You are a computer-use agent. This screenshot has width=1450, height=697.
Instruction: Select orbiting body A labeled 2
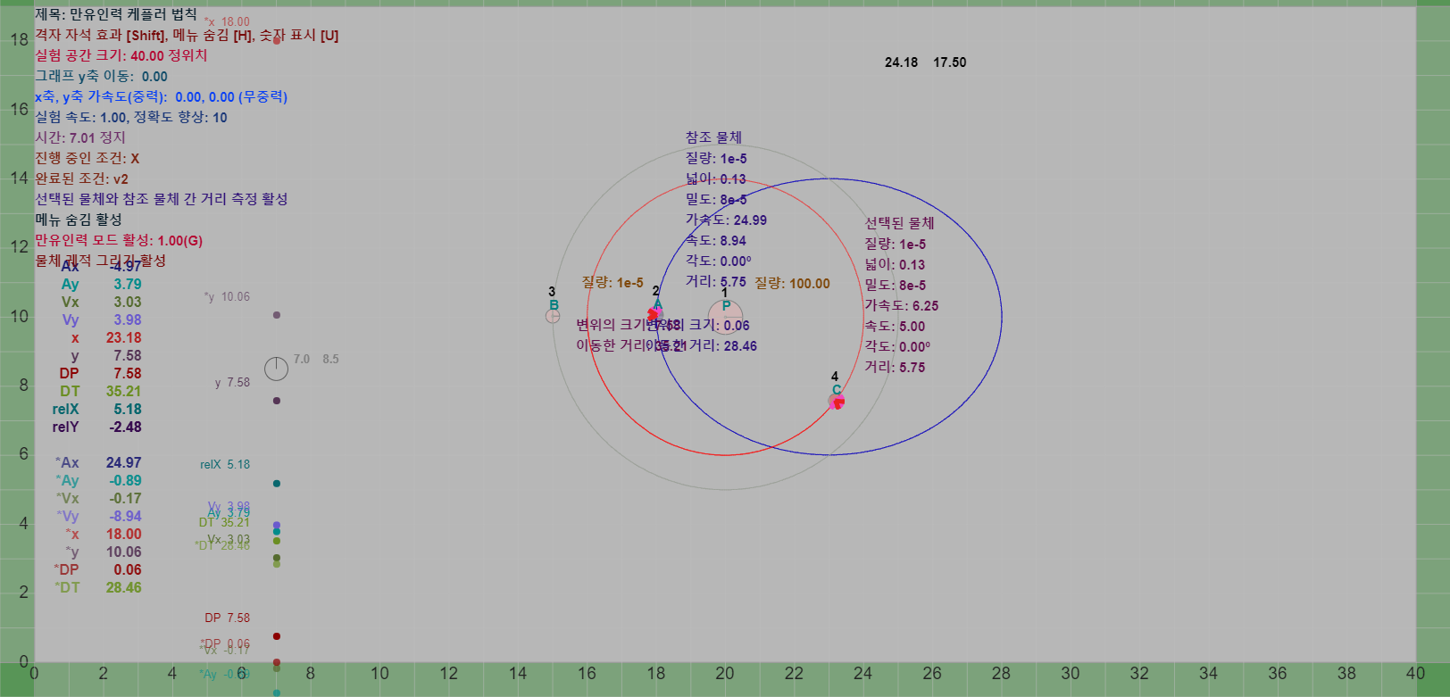[654, 313]
